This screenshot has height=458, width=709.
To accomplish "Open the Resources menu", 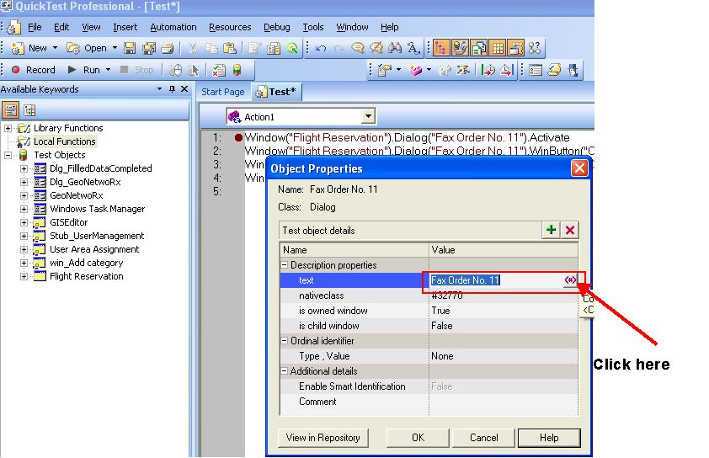I will click(230, 27).
